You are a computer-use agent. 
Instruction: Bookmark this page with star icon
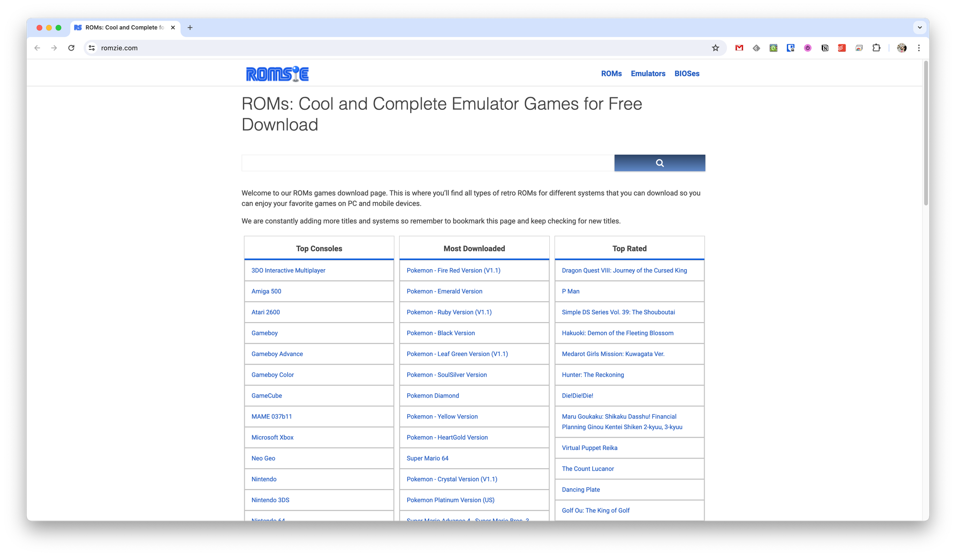pos(715,48)
